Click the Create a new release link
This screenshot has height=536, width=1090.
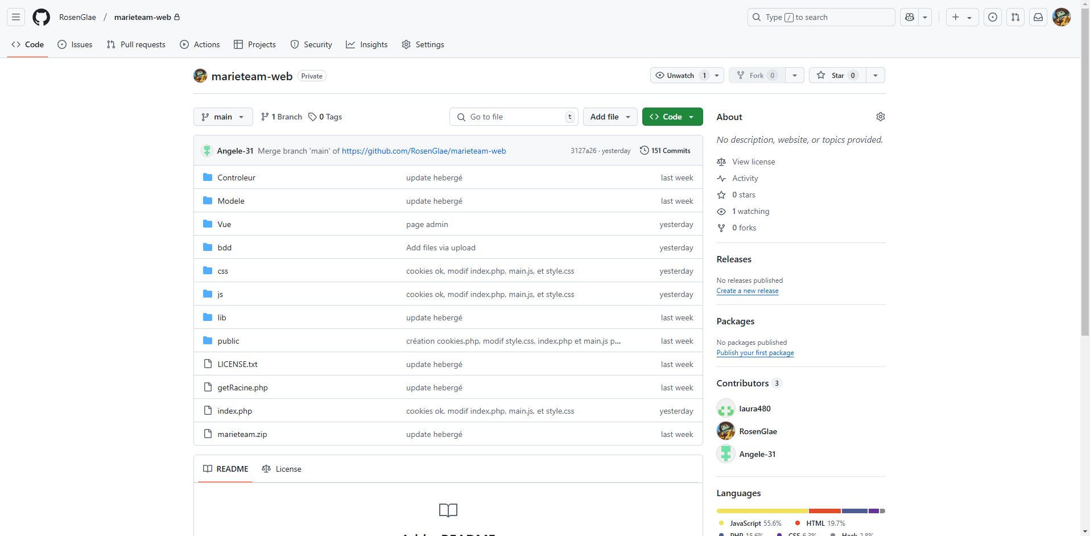tap(747, 291)
